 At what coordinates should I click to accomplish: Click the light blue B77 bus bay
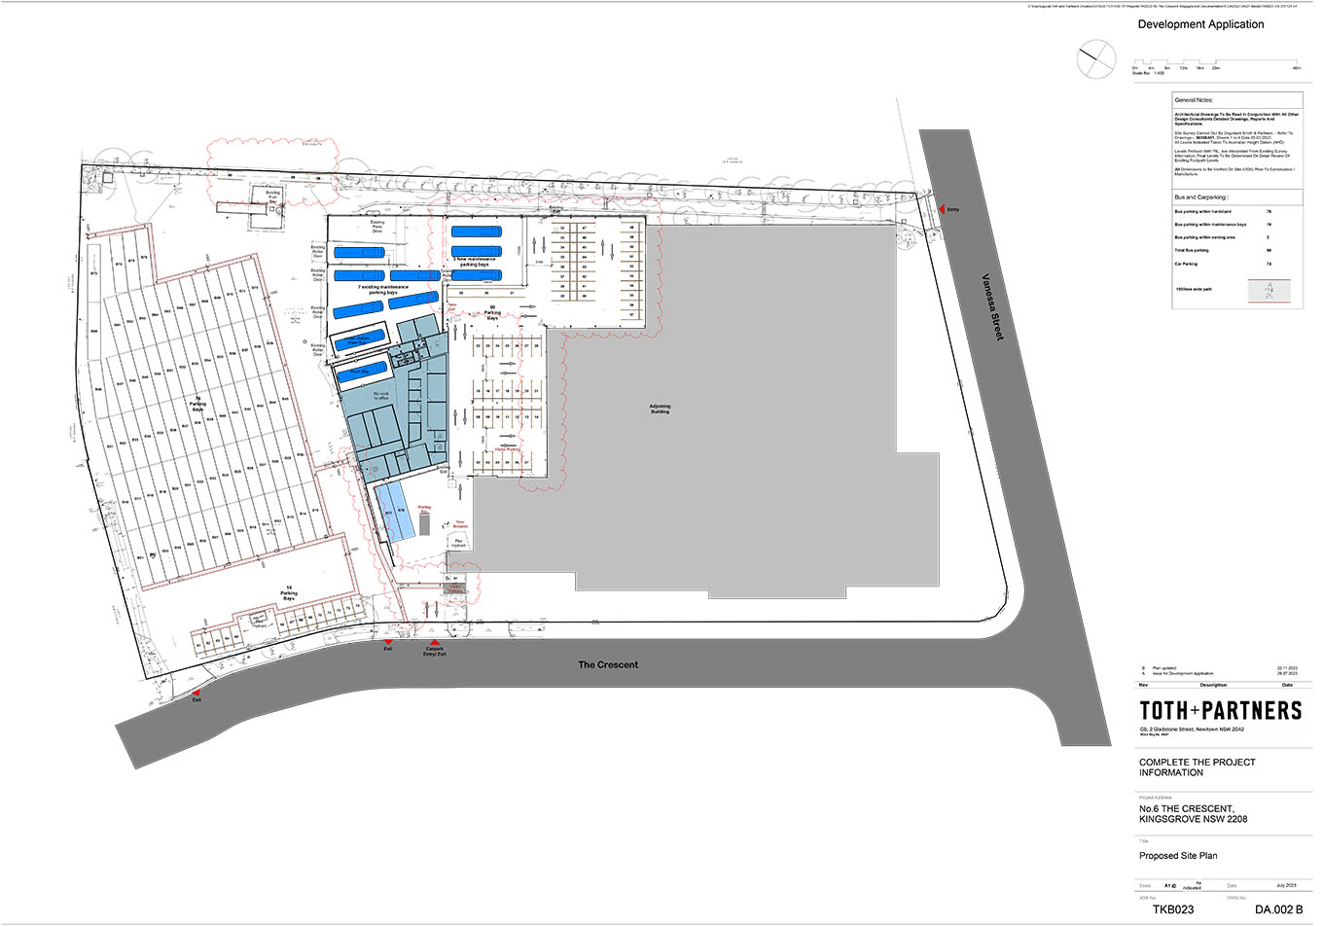pos(389,512)
